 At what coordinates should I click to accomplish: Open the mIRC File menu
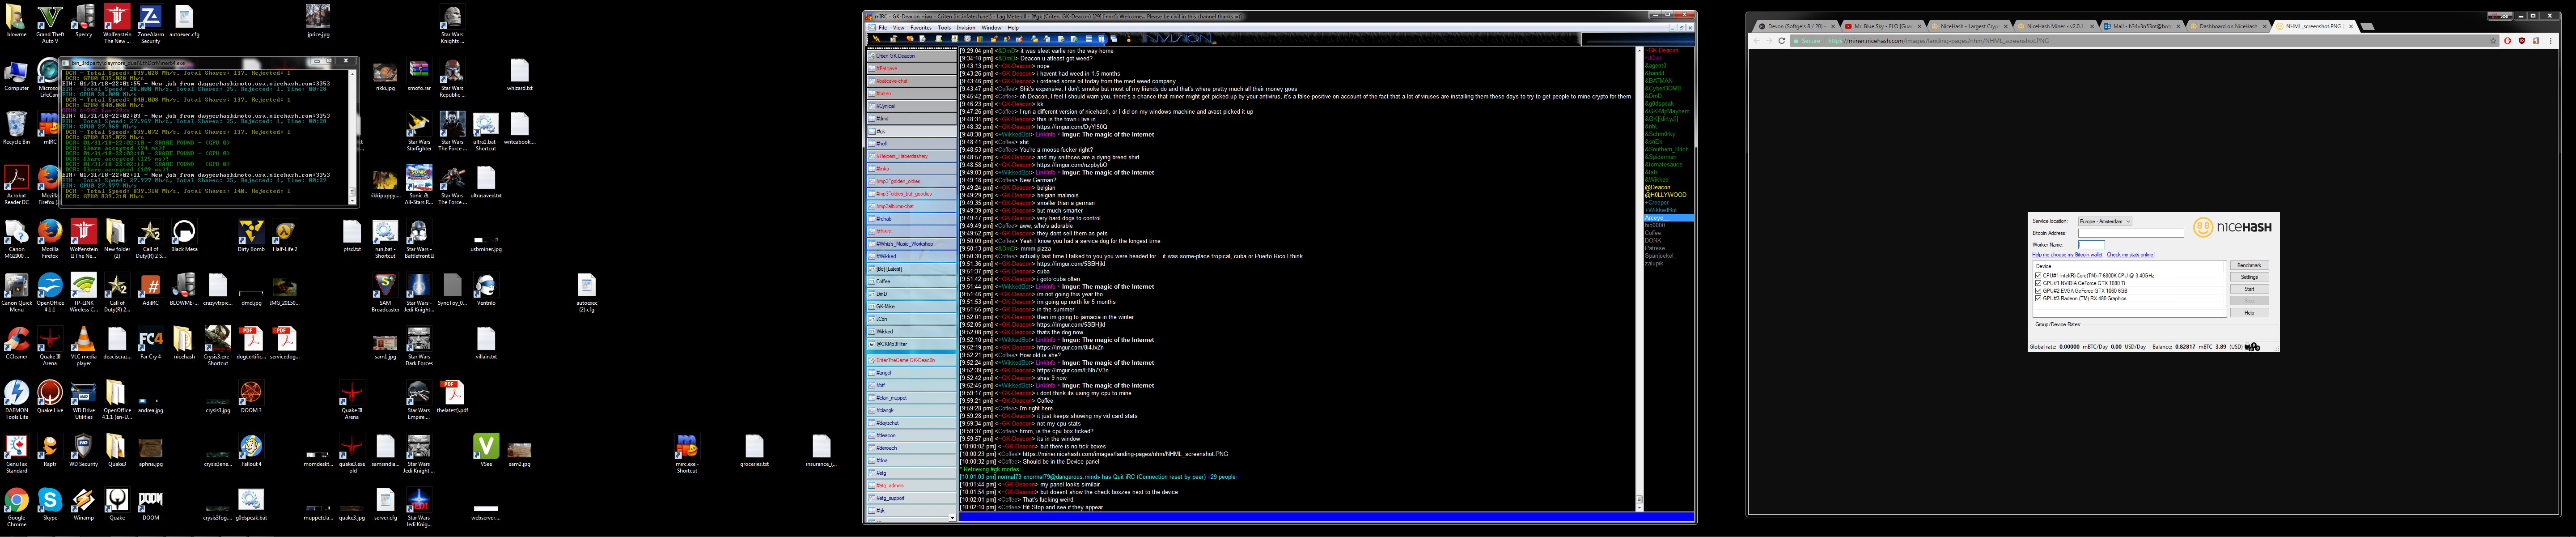point(882,28)
